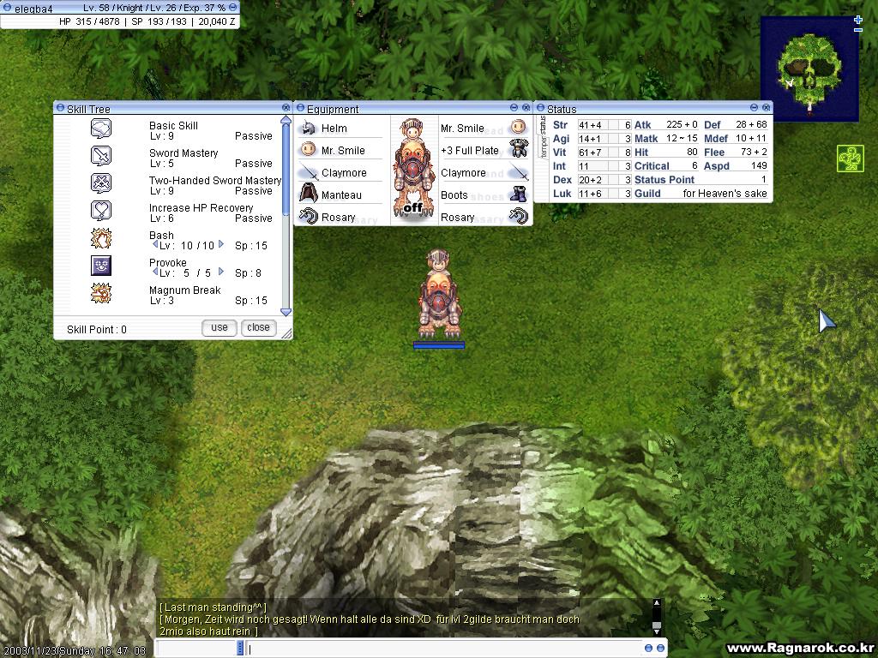Viewport: 878px width, 658px height.
Task: Collapse the Skill Tree window title button
Action: pos(61,108)
